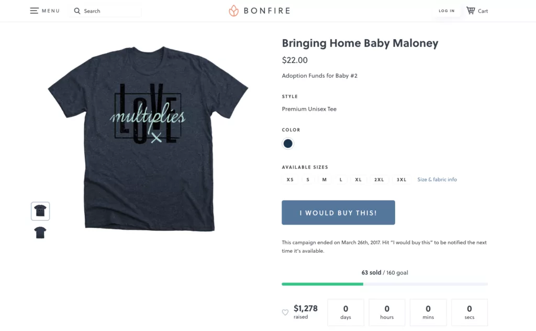The image size is (536, 331).
Task: Choose the navy color swatch
Action: point(288,144)
